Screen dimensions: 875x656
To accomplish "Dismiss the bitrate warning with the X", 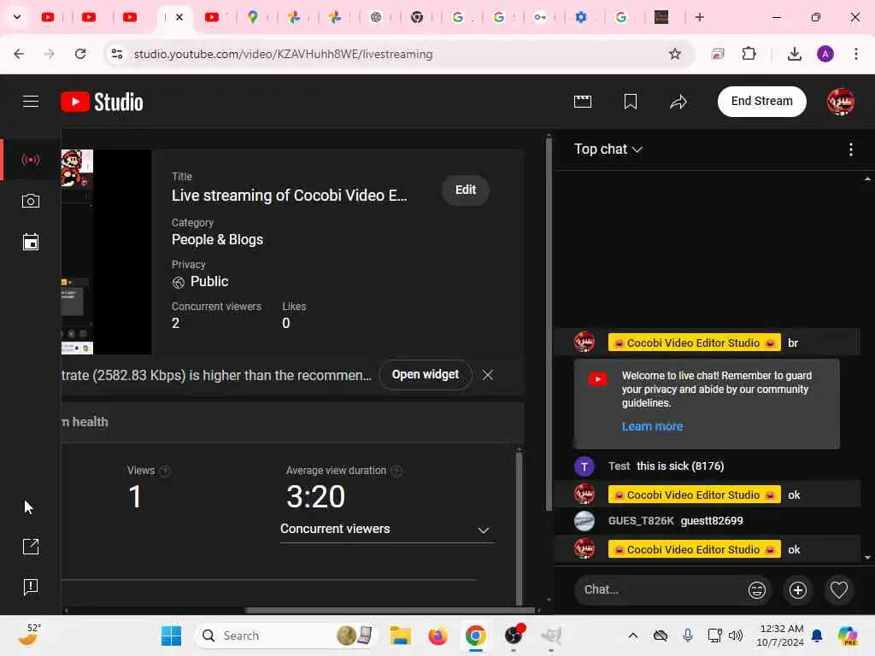I will tap(488, 376).
